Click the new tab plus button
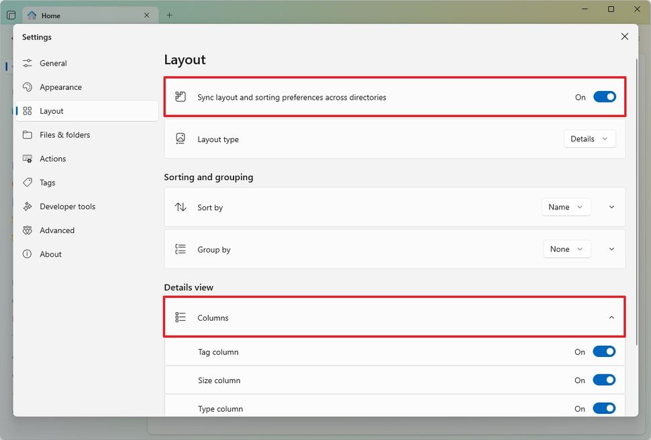The height and width of the screenshot is (440, 651). pyautogui.click(x=169, y=15)
